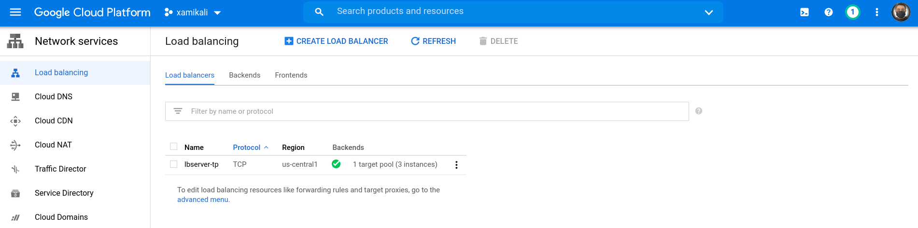
Task: Sort by the Name column header
Action: click(194, 148)
